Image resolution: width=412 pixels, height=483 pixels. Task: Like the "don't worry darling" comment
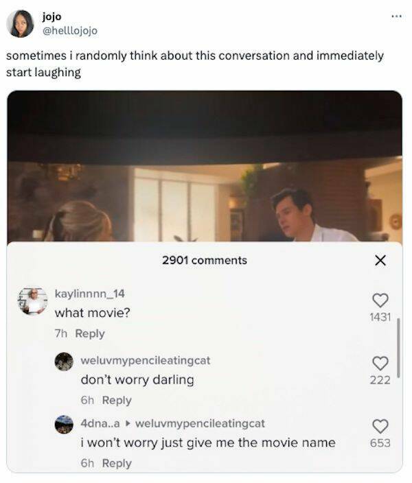380,364
